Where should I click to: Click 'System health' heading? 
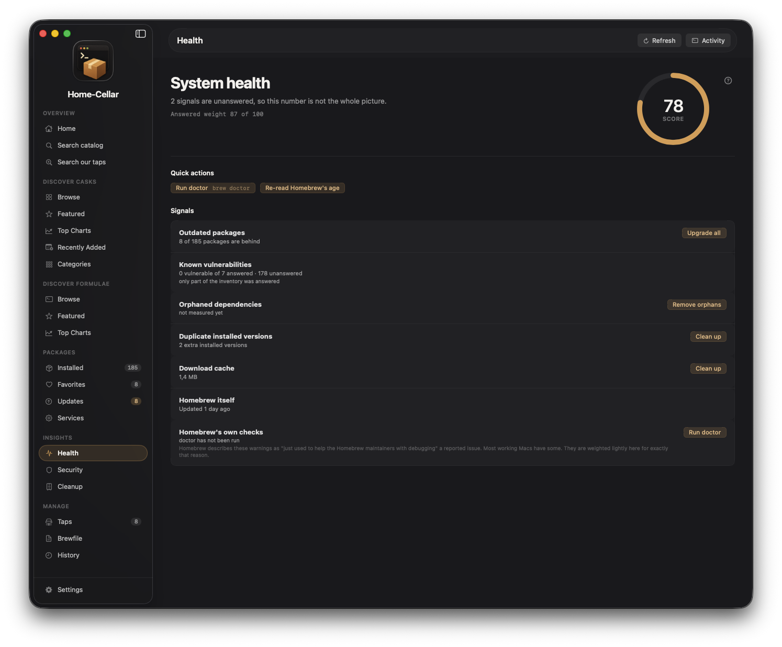tap(220, 83)
